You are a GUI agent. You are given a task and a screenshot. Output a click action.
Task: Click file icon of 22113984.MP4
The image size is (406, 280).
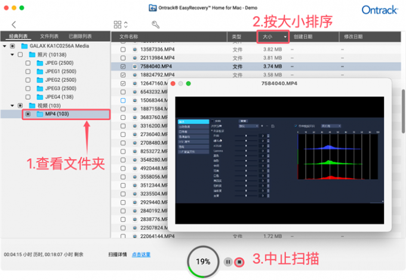click(135, 58)
